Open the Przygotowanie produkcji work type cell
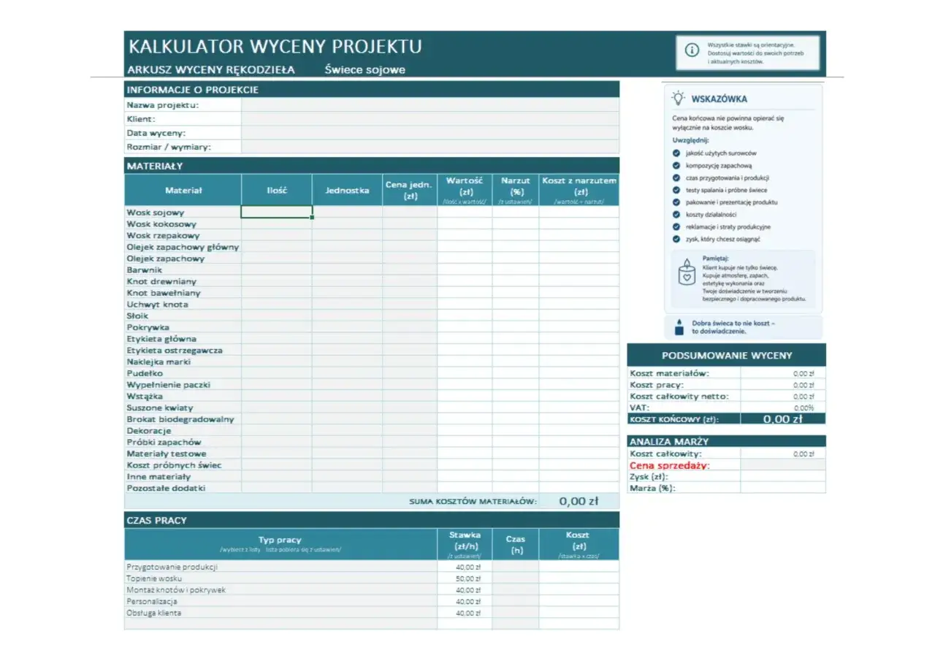 [x=280, y=567]
